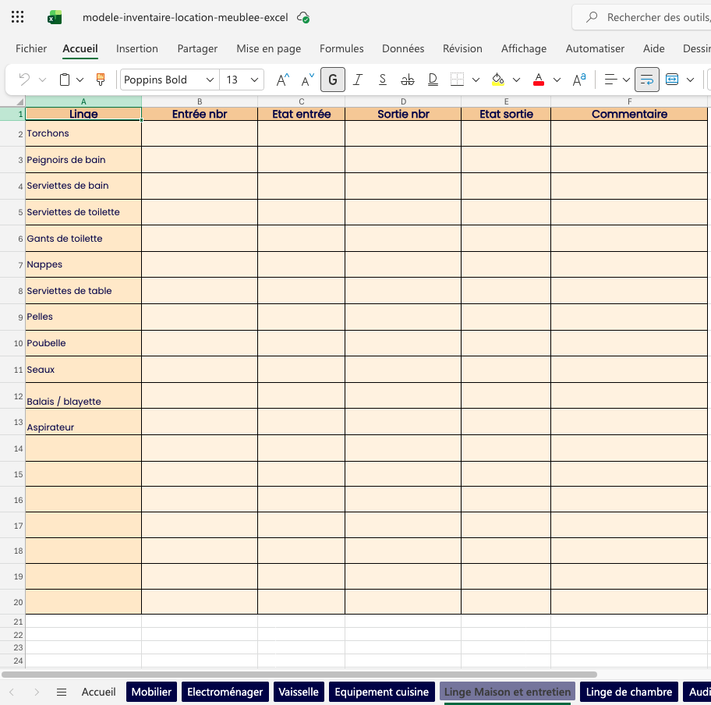Select the Format Painter brush icon
Image resolution: width=711 pixels, height=705 pixels.
click(101, 80)
